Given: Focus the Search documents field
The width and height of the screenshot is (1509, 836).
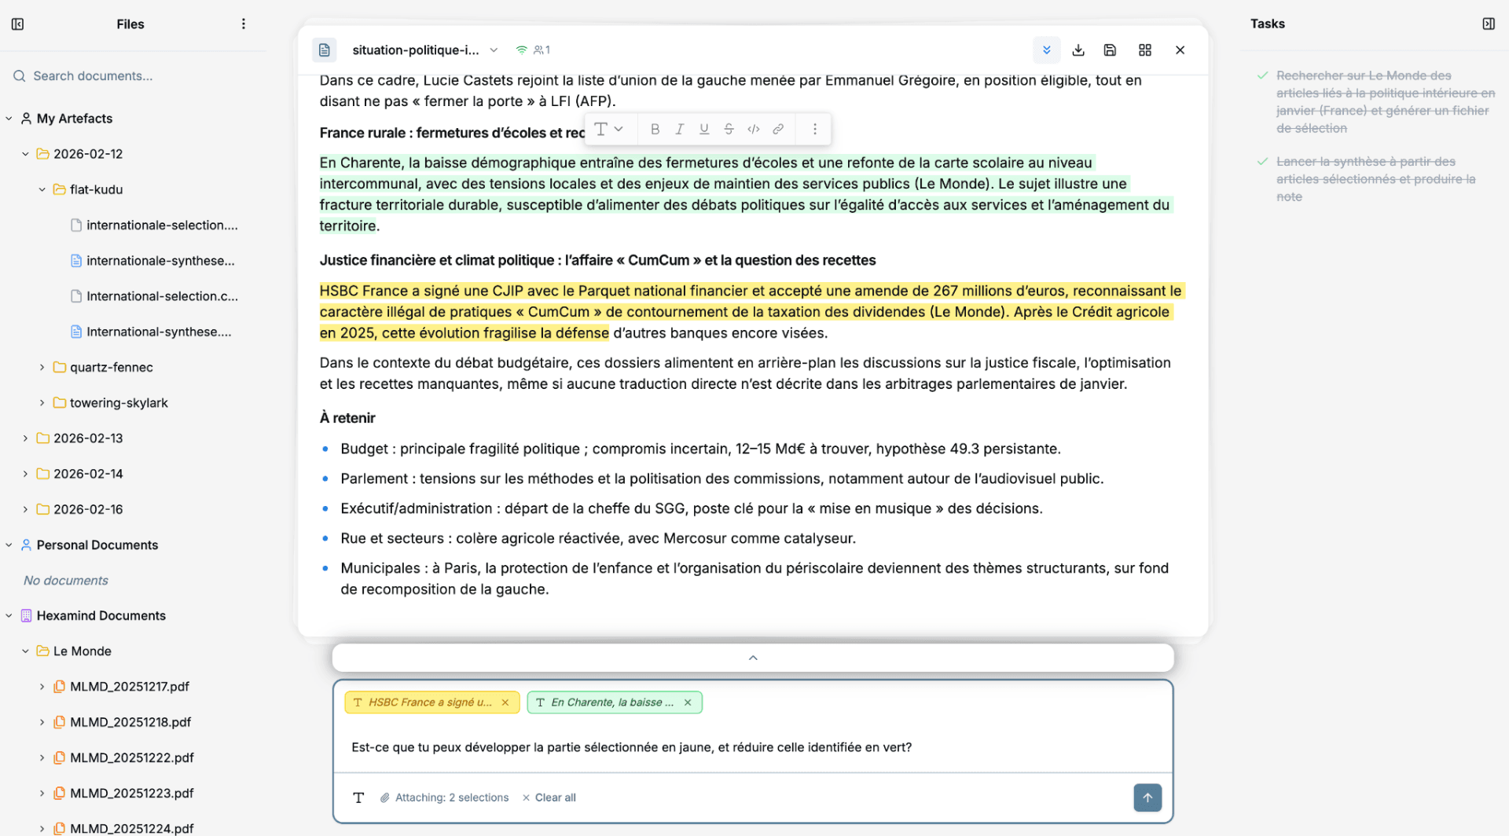Looking at the screenshot, I should pyautogui.click(x=134, y=76).
